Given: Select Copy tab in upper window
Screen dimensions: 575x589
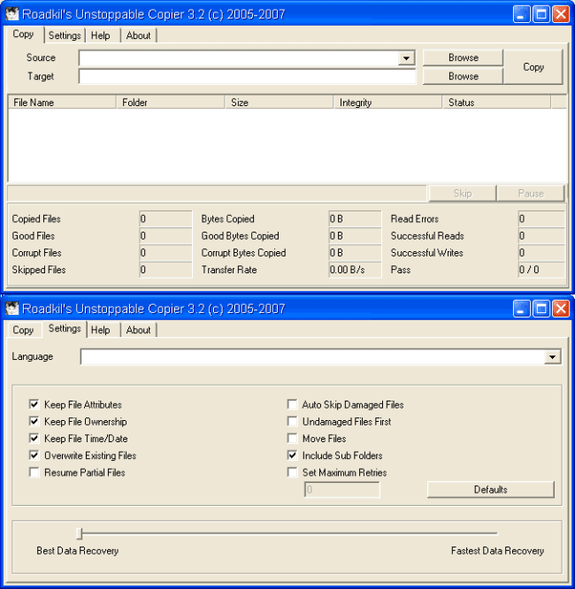Looking at the screenshot, I should click(x=23, y=34).
